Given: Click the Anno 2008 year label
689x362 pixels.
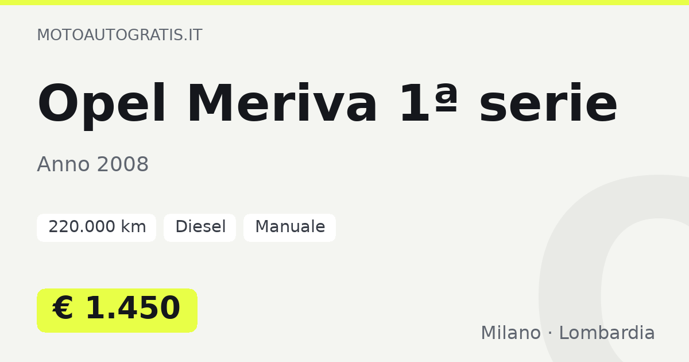Looking at the screenshot, I should [93, 165].
